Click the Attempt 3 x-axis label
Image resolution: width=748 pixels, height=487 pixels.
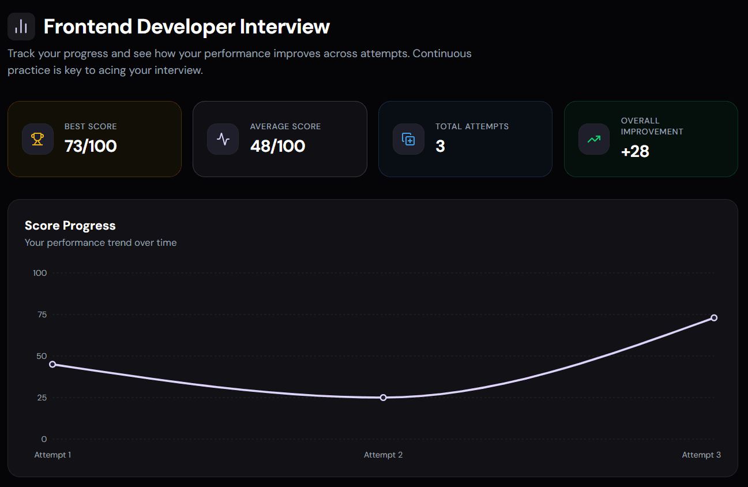701,455
